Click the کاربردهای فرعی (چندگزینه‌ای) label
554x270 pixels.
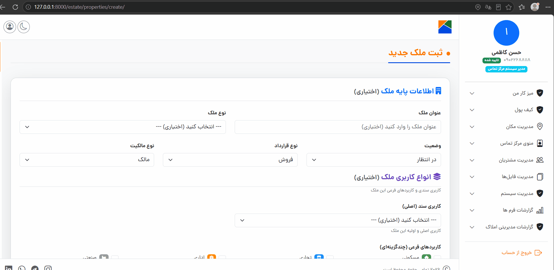(410, 247)
